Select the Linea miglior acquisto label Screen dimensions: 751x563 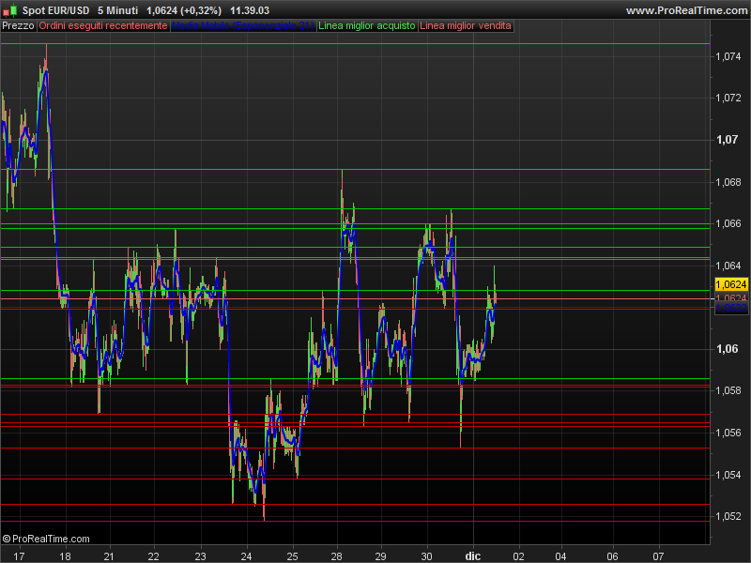[x=366, y=26]
